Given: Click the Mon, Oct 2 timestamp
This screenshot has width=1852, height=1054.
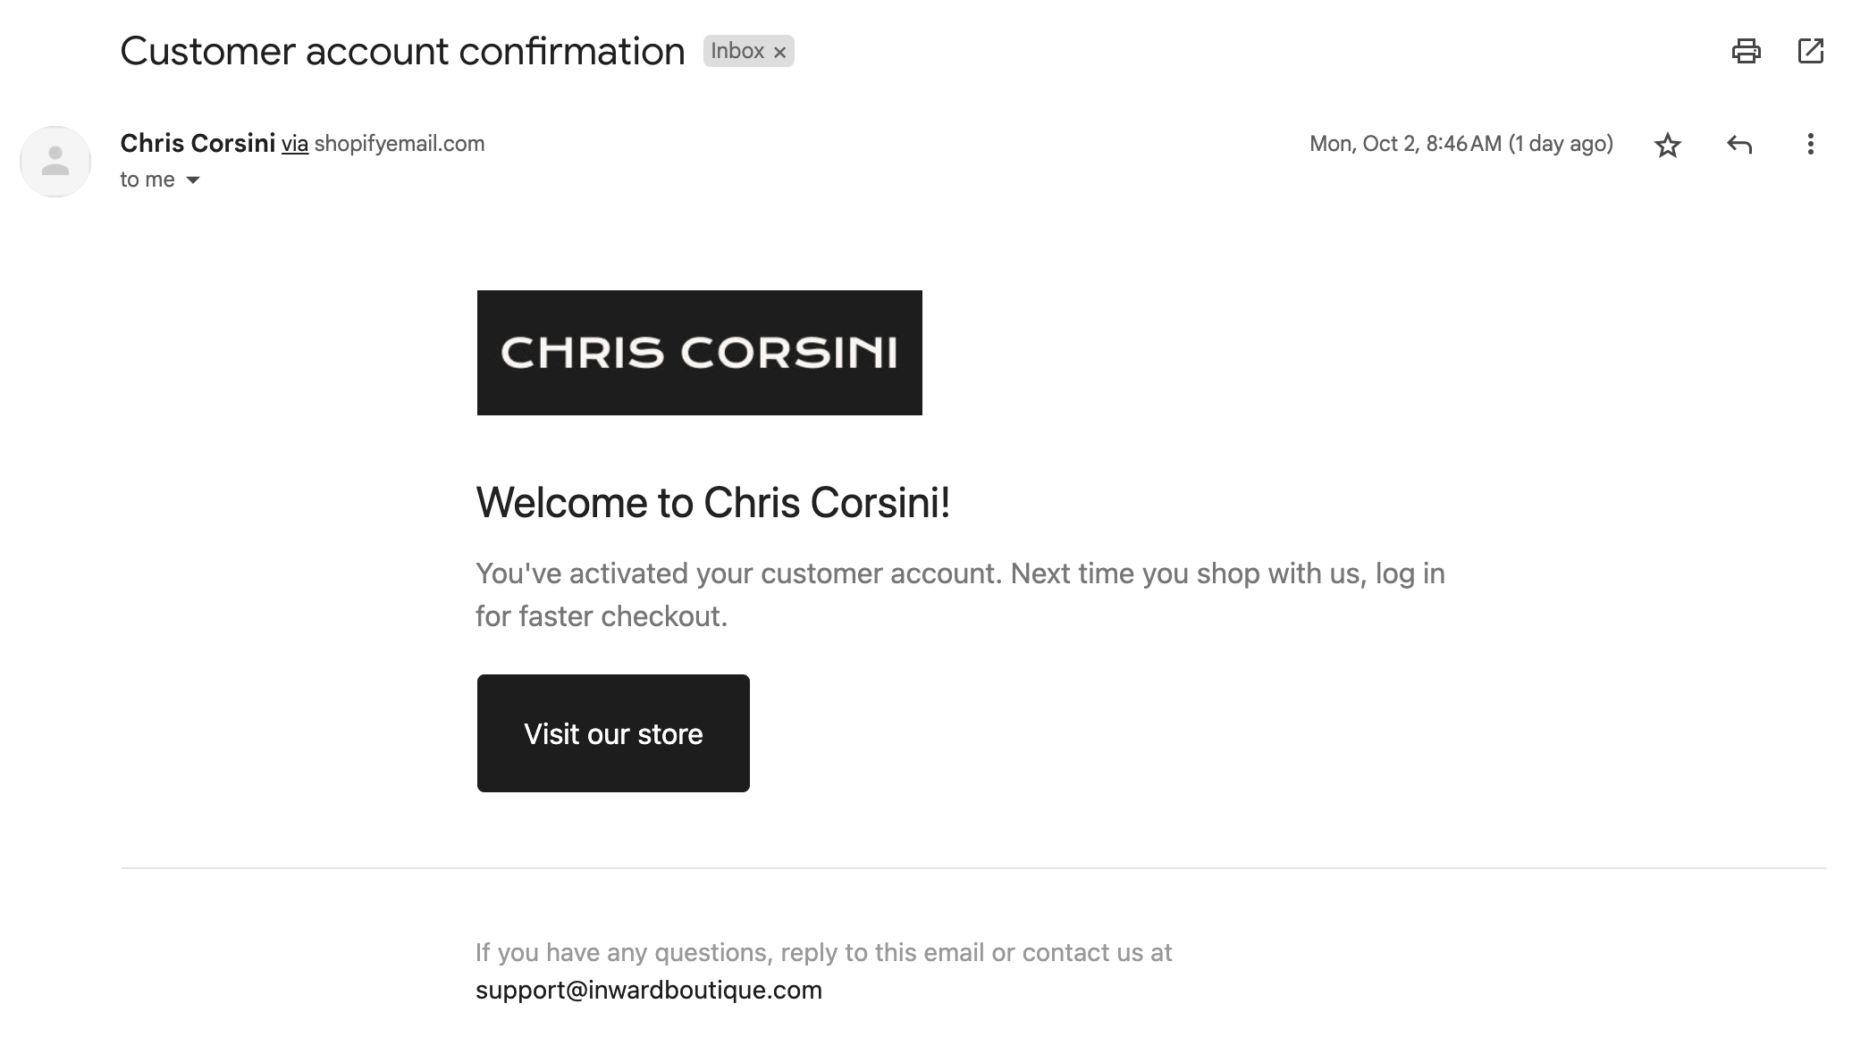Looking at the screenshot, I should pyautogui.click(x=1461, y=145).
